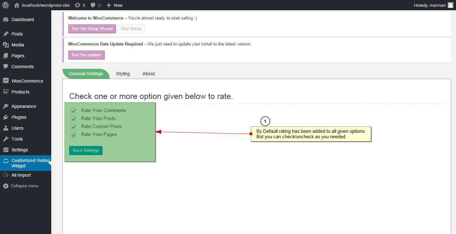Click the Customized Rating Widget smiley icon
Image resolution: width=456 pixels, height=234 pixels.
(x=5, y=161)
